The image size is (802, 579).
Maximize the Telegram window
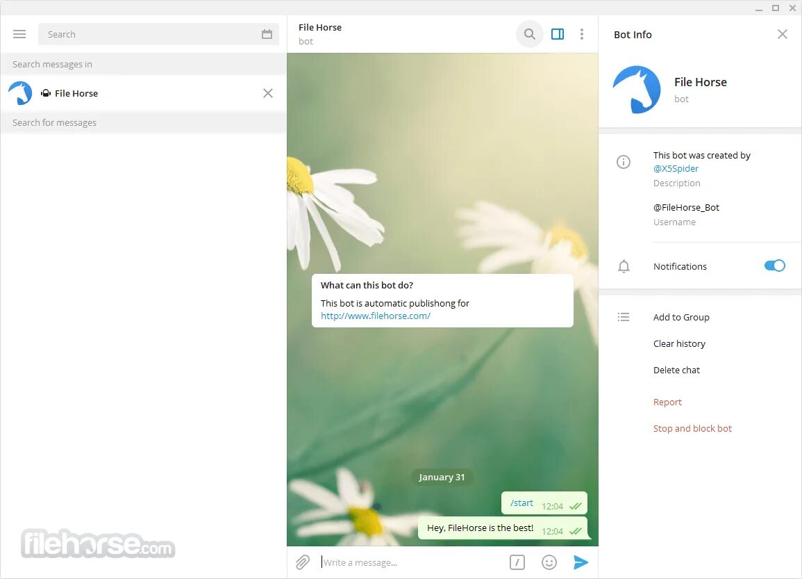coord(776,8)
